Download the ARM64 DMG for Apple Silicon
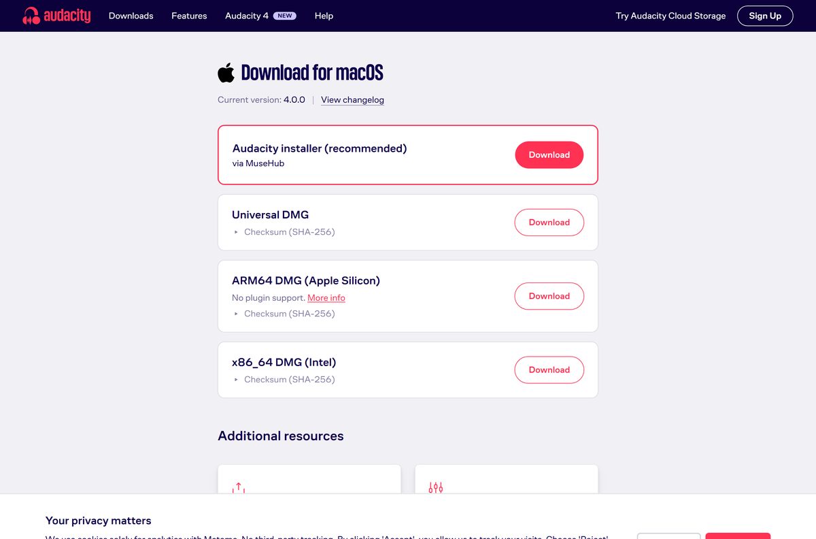 [549, 296]
